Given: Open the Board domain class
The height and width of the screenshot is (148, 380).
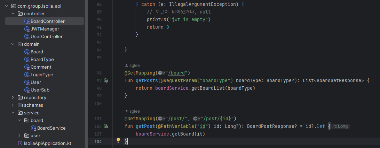Looking at the screenshot, I should (37, 52).
